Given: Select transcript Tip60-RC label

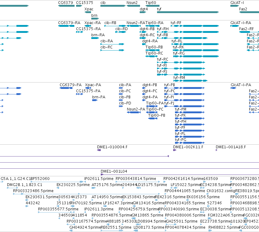Looking at the screenshot, I should 154,53.
